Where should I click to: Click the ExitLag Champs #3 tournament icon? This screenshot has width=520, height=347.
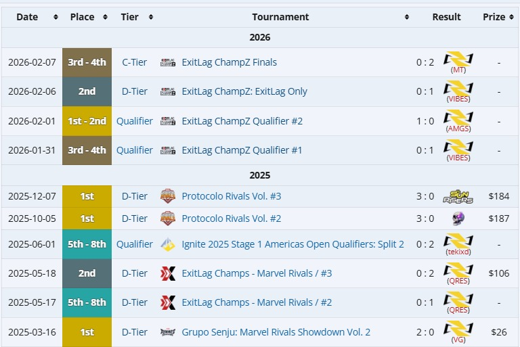coord(168,273)
